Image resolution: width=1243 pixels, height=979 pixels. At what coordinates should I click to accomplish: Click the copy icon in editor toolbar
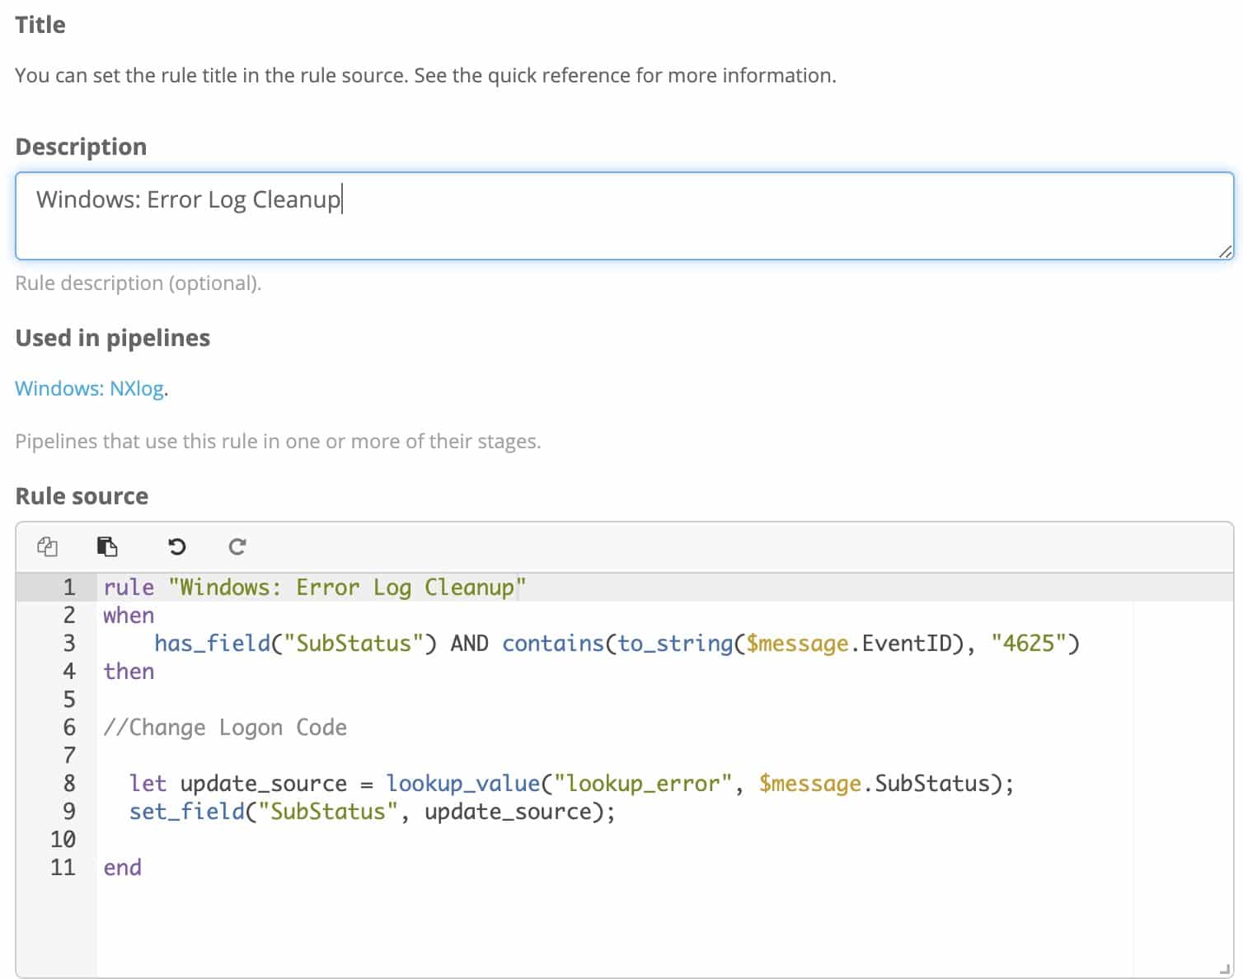48,546
